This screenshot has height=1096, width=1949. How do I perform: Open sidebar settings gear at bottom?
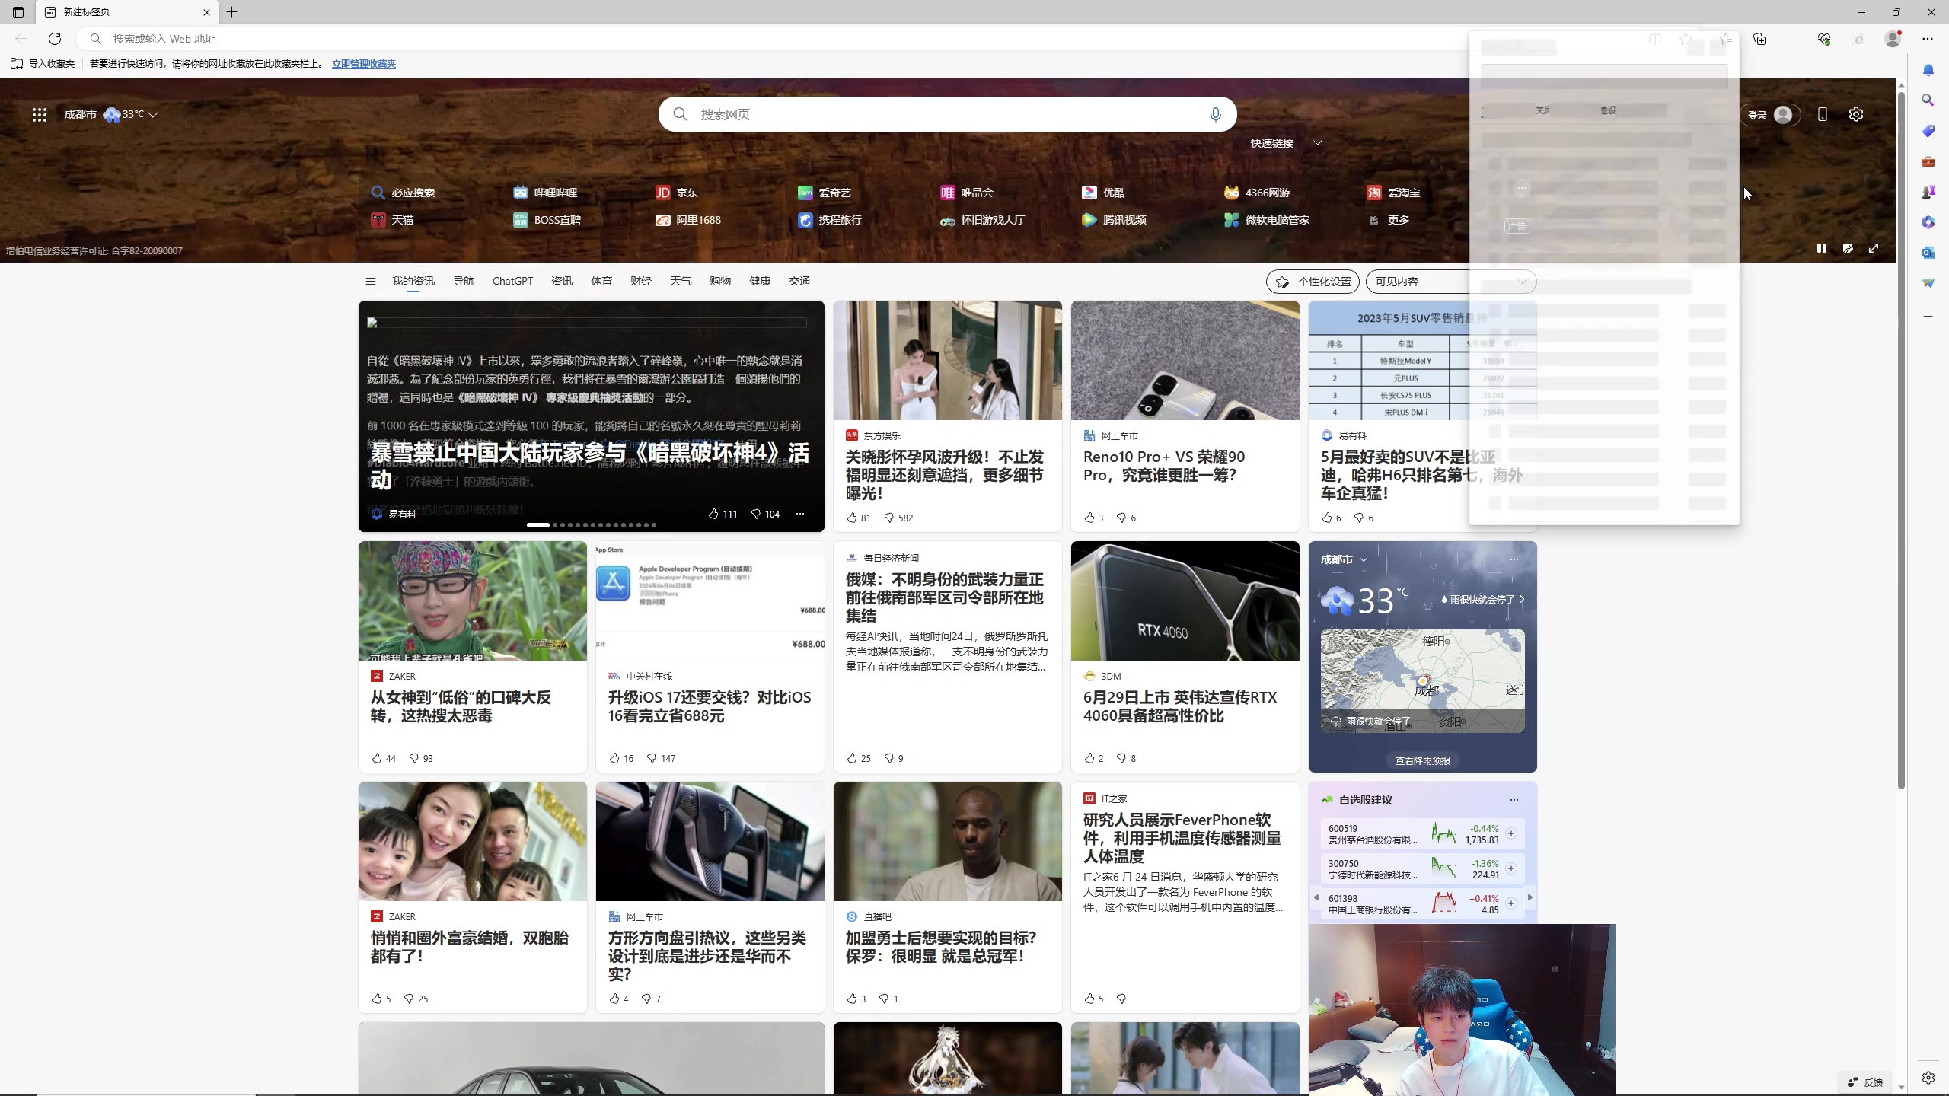pyautogui.click(x=1928, y=1078)
